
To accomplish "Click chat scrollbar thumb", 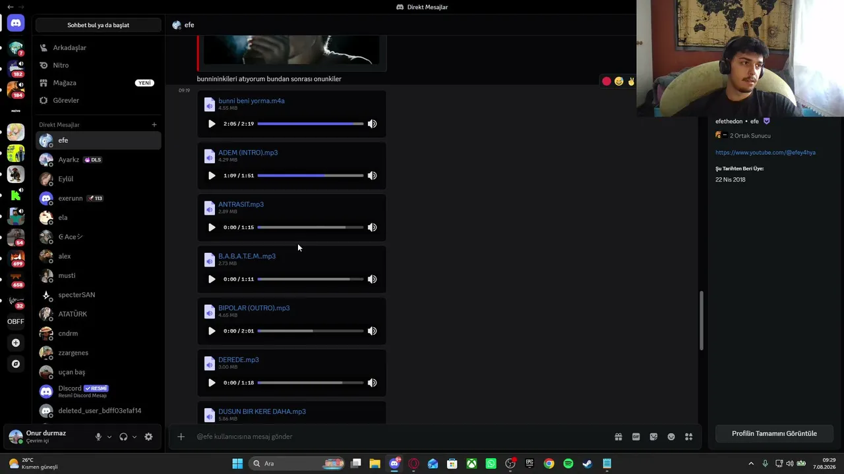I will coord(702,321).
